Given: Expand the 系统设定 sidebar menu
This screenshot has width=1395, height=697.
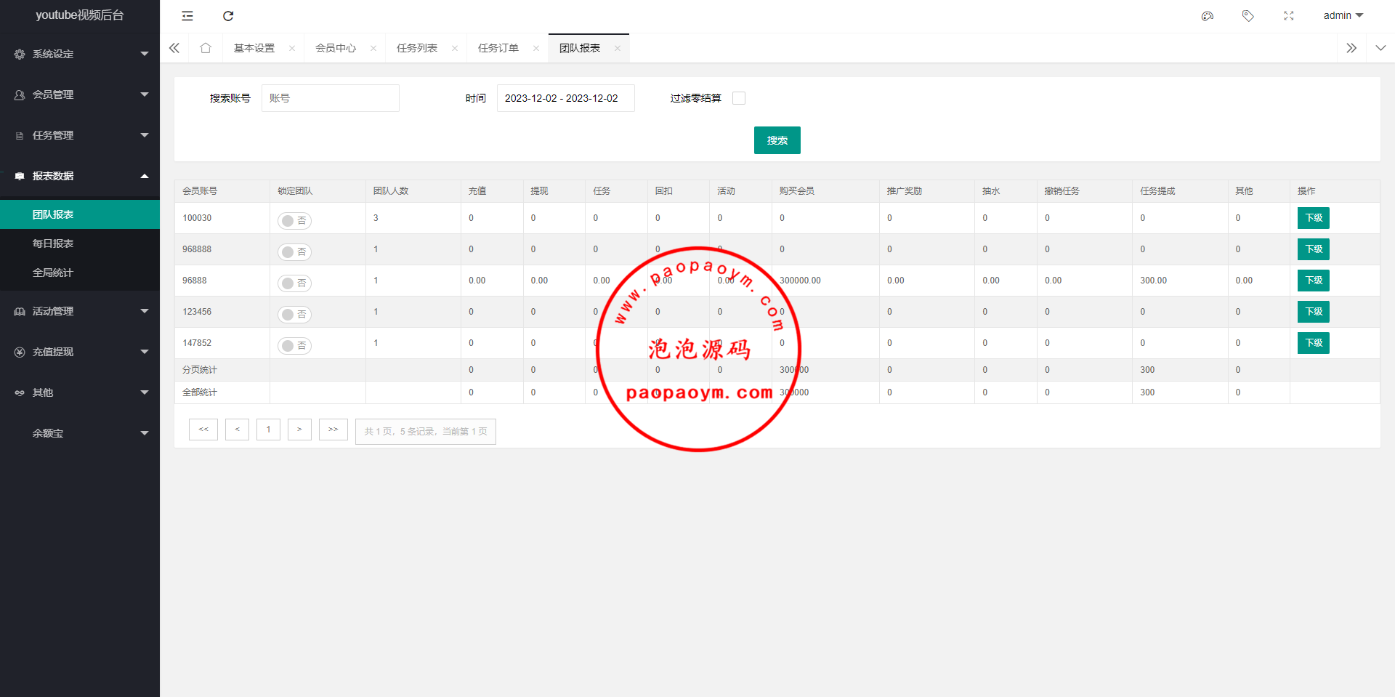Looking at the screenshot, I should [x=80, y=54].
